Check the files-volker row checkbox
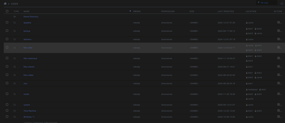The width and height of the screenshot is (285, 123). pyautogui.click(x=7, y=75)
